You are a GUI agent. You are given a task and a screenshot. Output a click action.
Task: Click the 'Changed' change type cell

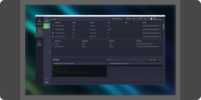tap(84, 46)
